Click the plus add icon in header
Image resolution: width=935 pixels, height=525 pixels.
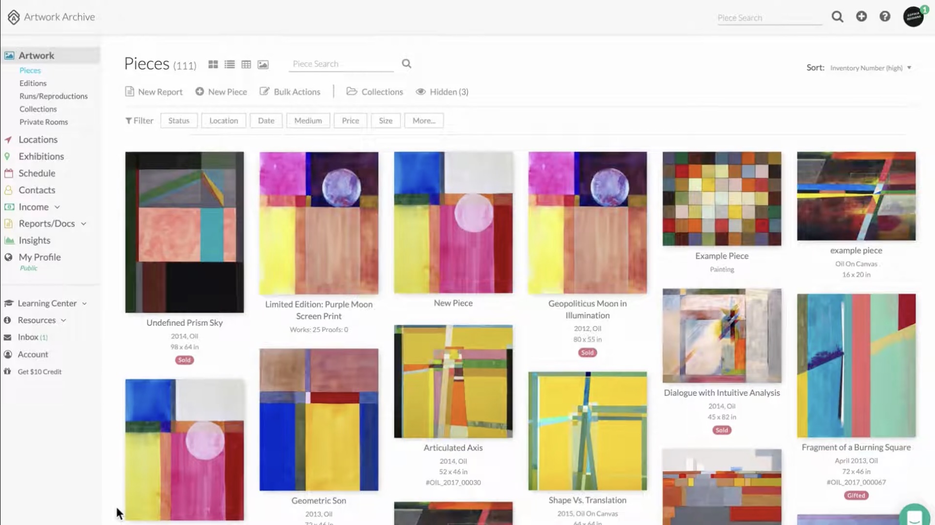(x=861, y=16)
